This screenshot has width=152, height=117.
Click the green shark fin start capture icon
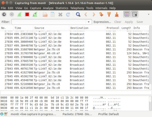(x=19, y=14)
